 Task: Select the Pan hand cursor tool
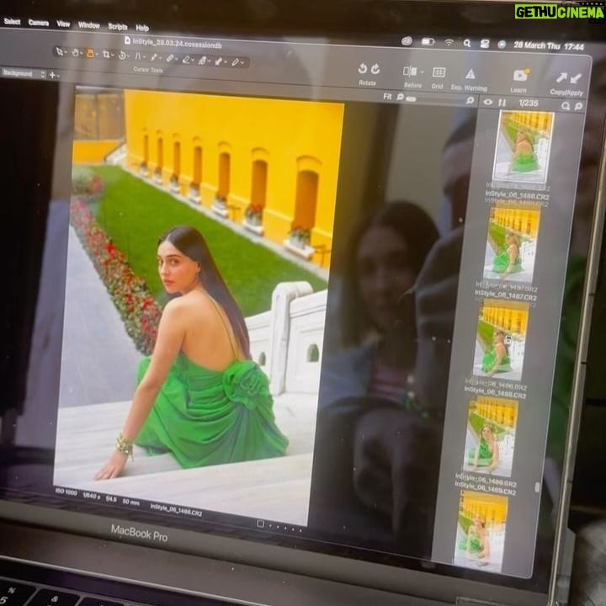(75, 52)
